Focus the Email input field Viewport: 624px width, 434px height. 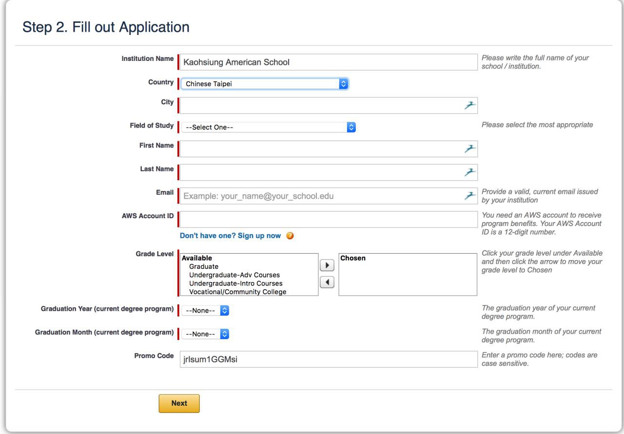pyautogui.click(x=329, y=196)
